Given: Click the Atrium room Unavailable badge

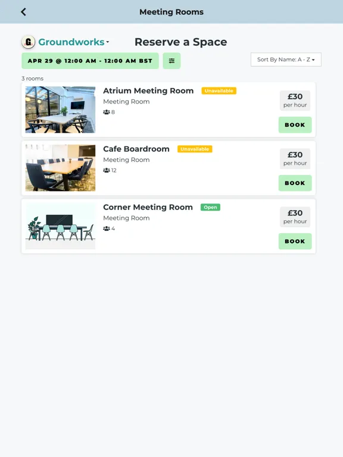Looking at the screenshot, I should [x=219, y=90].
